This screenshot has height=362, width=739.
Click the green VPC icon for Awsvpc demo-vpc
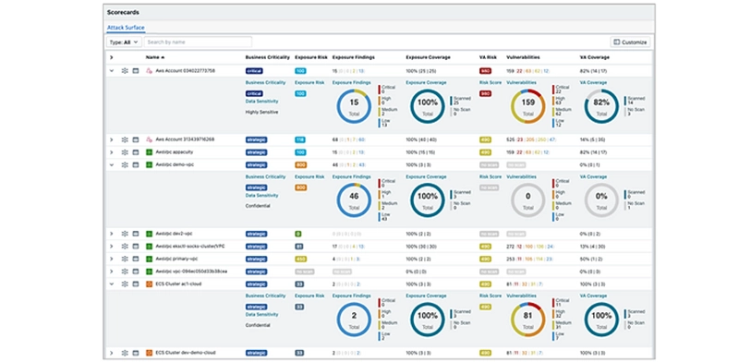pyautogui.click(x=149, y=165)
